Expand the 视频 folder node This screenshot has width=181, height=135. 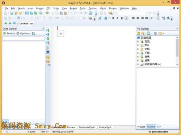(x=138, y=42)
